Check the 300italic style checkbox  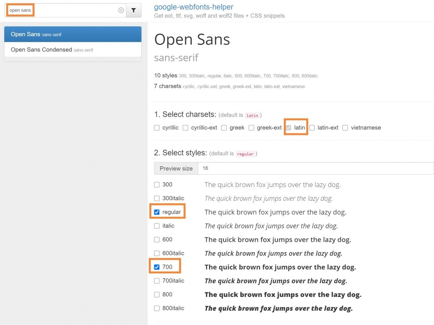pyautogui.click(x=157, y=198)
